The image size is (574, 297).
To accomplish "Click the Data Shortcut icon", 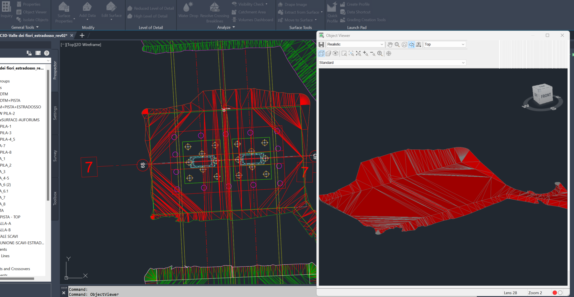I will tap(342, 12).
